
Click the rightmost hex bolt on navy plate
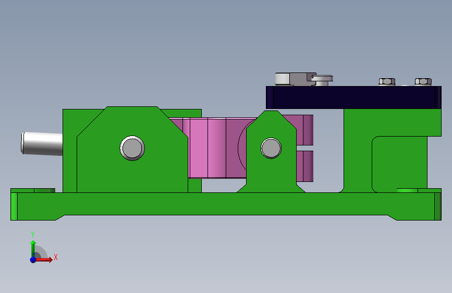423,82
